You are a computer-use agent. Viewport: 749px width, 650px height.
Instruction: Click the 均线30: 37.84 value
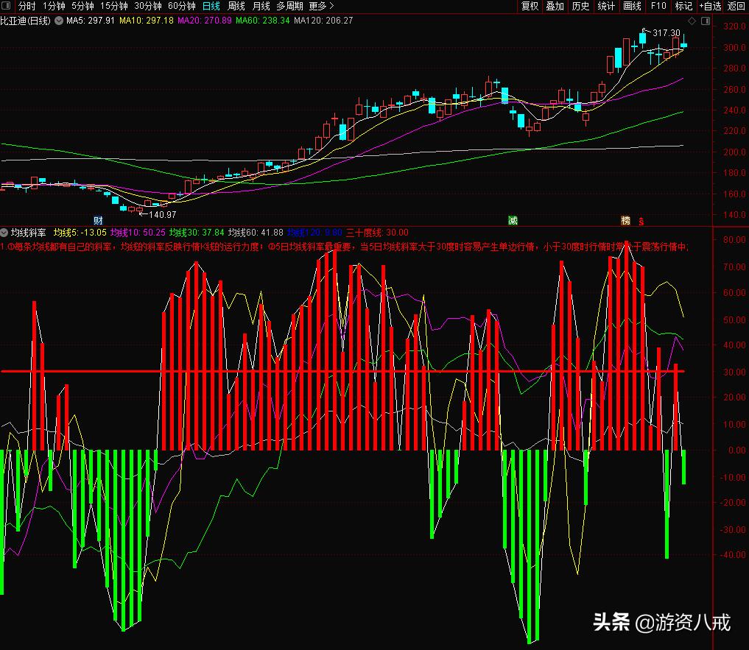(197, 233)
